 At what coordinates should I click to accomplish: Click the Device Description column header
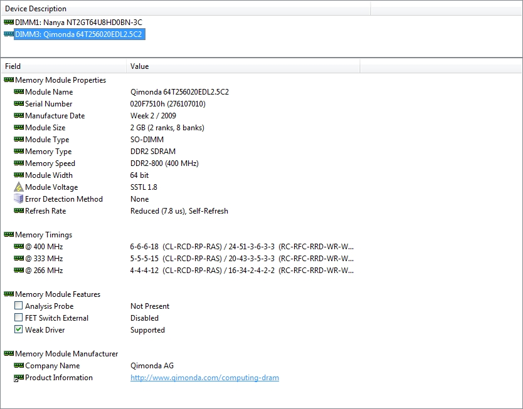[x=185, y=9]
